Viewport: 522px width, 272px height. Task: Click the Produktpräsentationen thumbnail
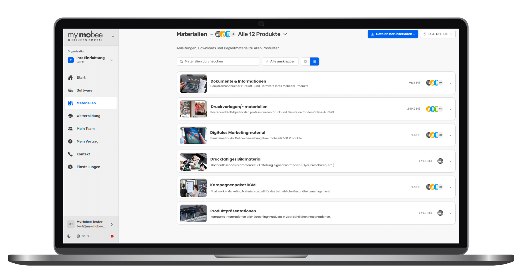coord(193,213)
